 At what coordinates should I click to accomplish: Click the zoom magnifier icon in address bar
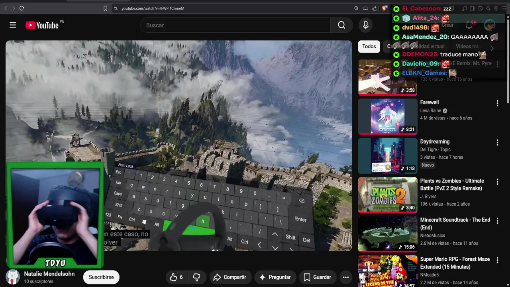click(x=356, y=8)
